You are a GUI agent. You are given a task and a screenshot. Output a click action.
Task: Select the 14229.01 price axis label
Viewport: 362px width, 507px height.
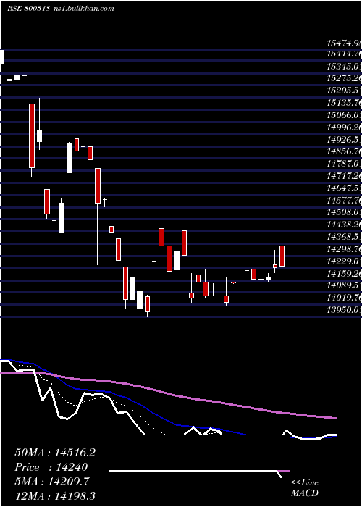(344, 261)
